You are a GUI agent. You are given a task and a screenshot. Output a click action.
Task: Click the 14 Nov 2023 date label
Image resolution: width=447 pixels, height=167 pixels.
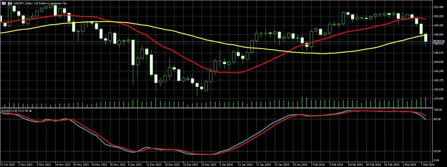62,165
